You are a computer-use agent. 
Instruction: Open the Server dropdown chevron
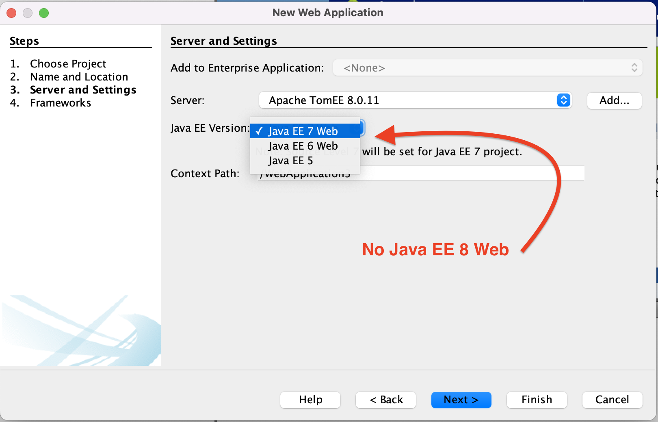pyautogui.click(x=563, y=100)
